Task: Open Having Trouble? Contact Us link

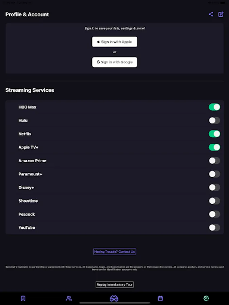Action: [115, 251]
